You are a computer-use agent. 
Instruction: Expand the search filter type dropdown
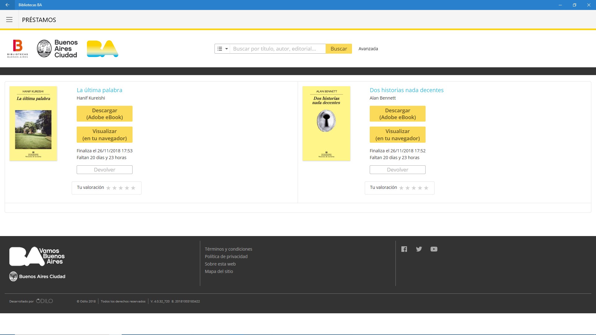222,49
